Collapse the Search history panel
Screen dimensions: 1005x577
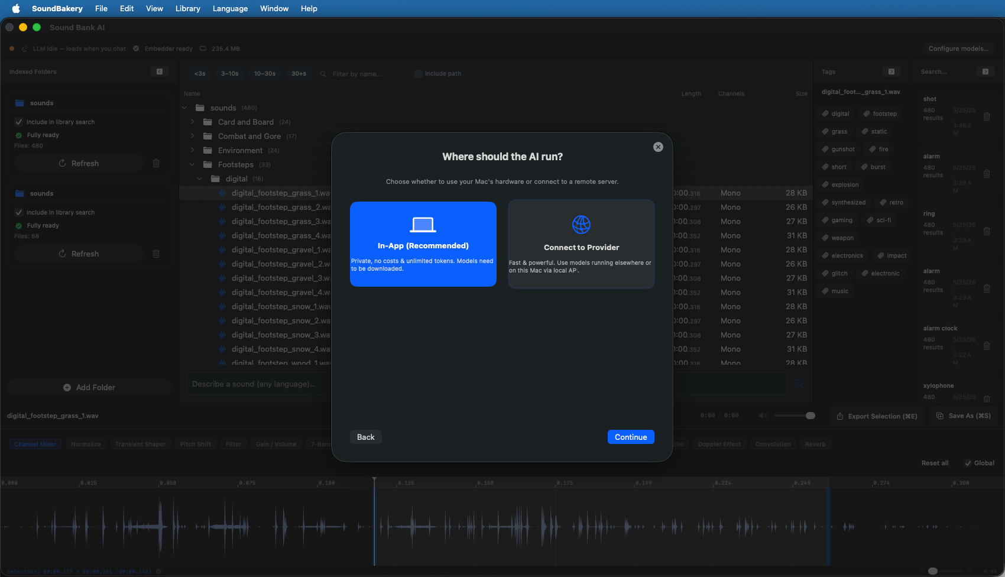pos(985,72)
